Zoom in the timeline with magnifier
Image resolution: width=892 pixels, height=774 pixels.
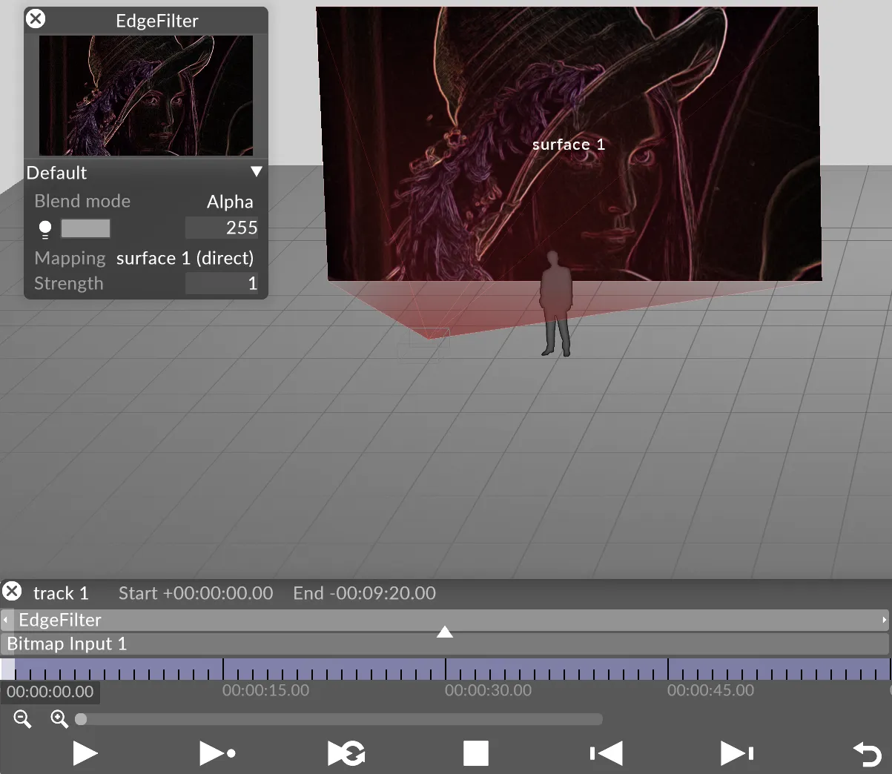(59, 718)
